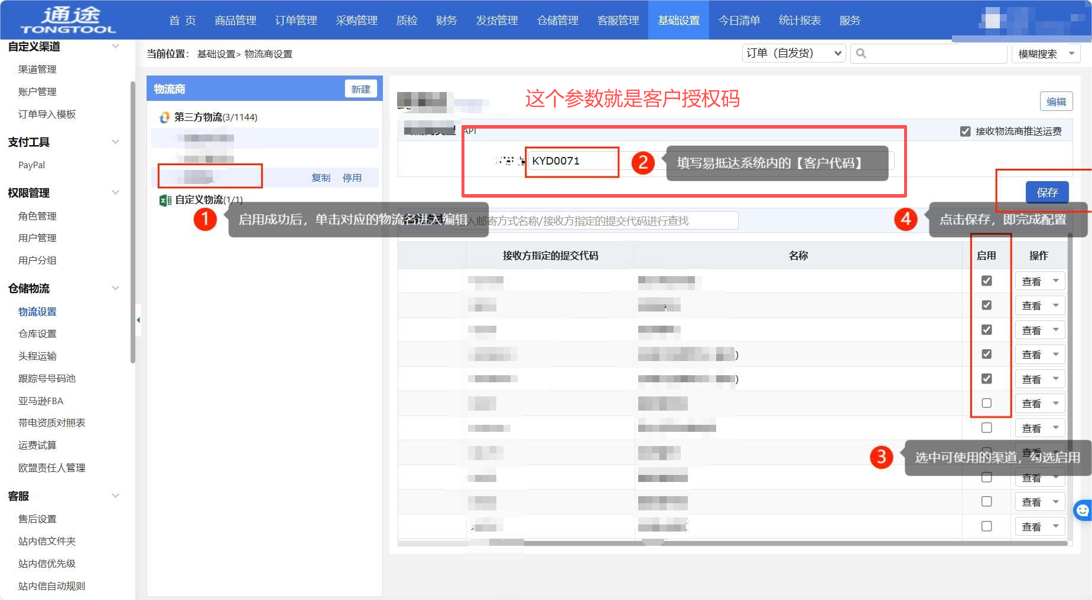Click the KYD0071 customer code field
The image size is (1092, 600).
(571, 161)
